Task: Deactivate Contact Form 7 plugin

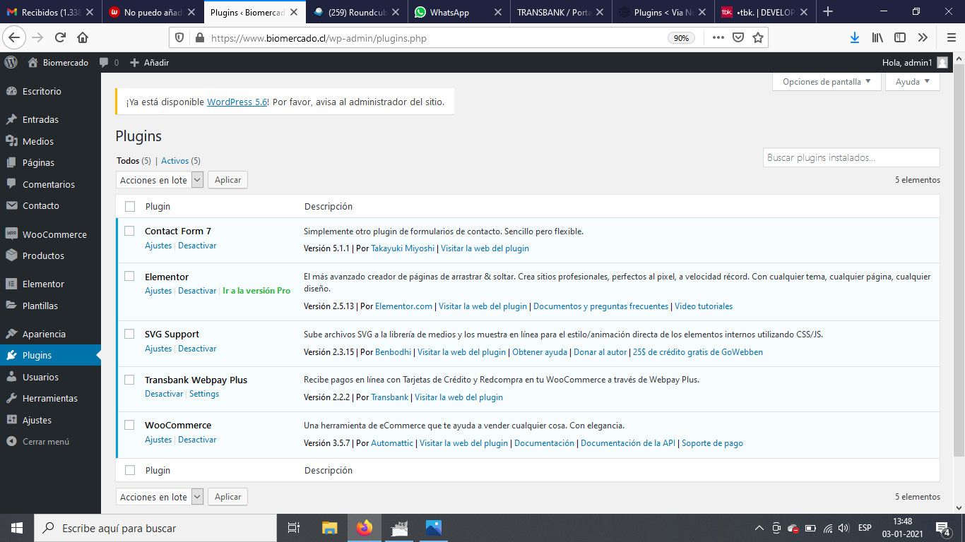Action: (197, 246)
